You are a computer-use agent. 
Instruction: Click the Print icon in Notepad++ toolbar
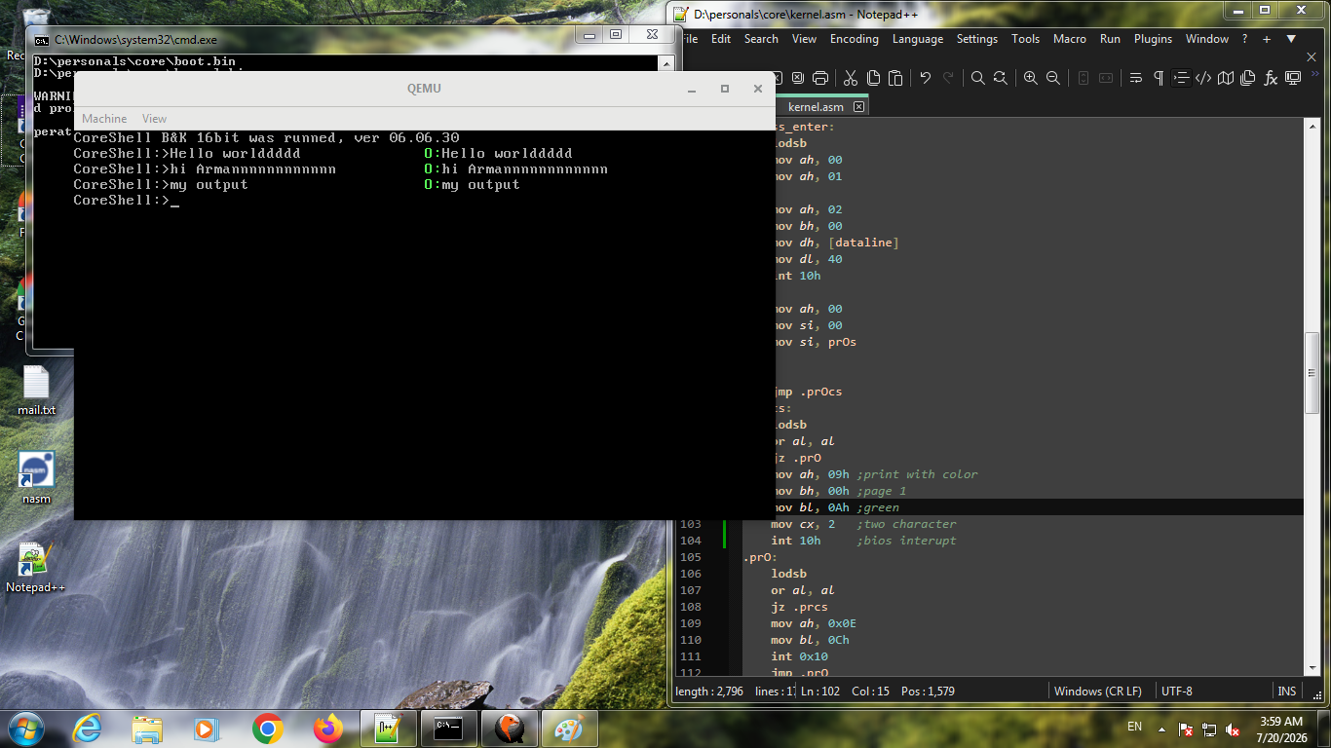[x=820, y=78]
